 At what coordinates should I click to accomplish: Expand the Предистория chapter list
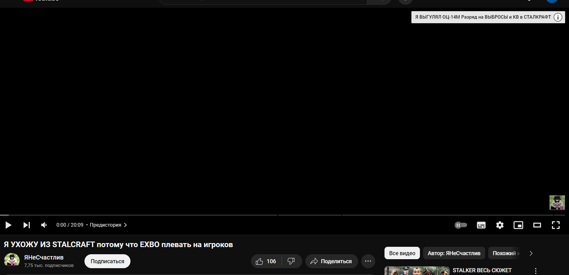click(108, 225)
